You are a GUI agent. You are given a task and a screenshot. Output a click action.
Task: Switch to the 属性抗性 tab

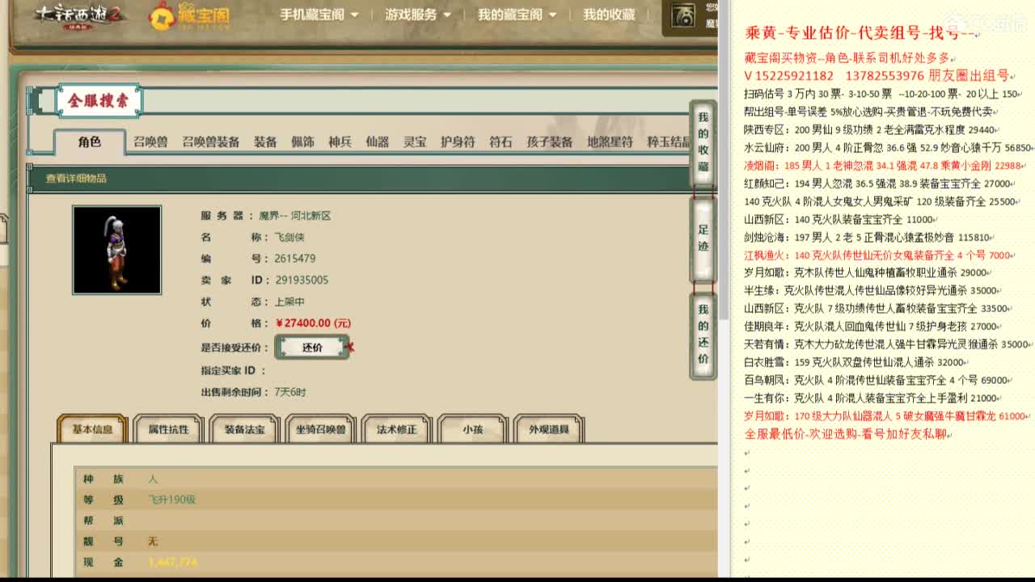coord(168,429)
